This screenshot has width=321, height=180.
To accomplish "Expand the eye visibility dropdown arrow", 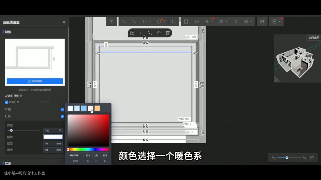I will point(212,21).
